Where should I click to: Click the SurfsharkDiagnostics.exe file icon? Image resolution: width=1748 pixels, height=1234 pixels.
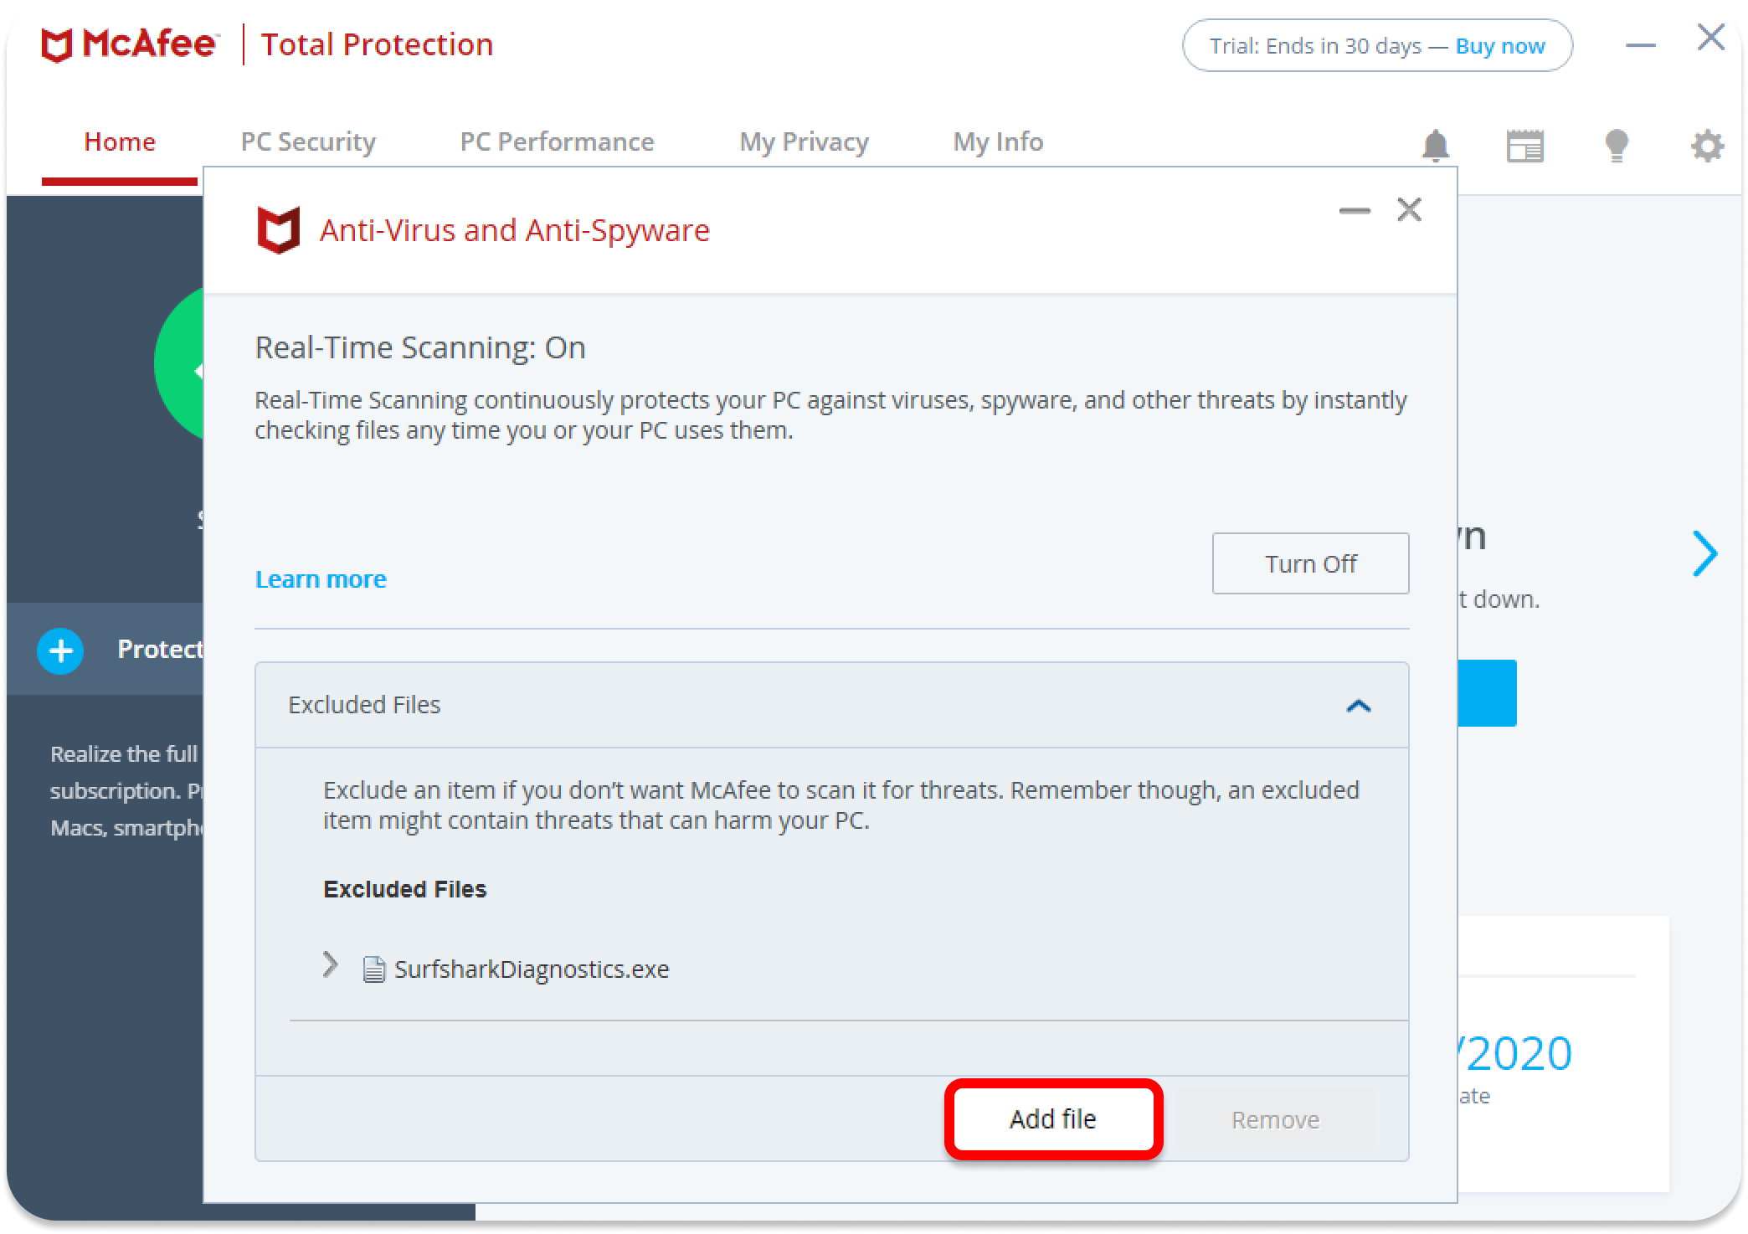pos(373,969)
